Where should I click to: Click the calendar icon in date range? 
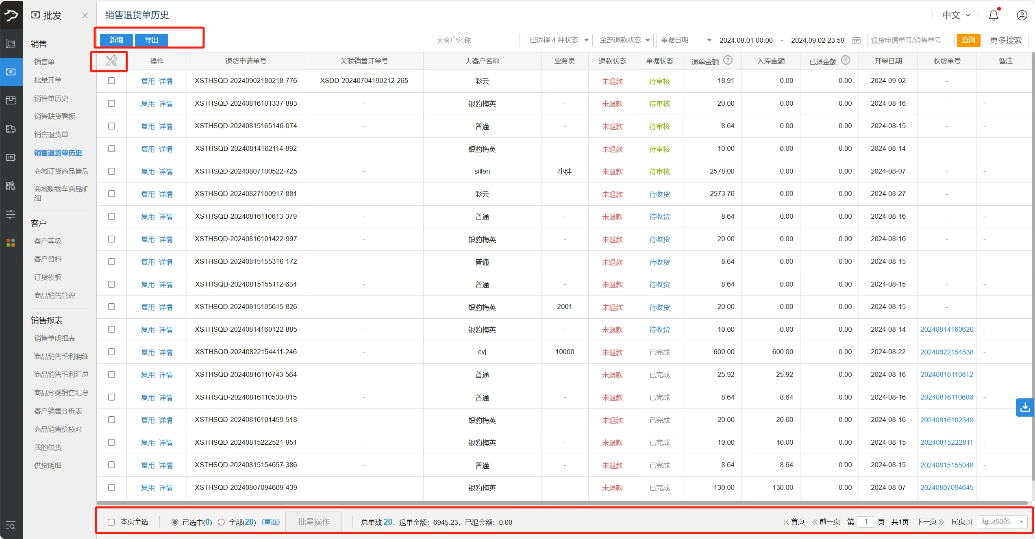tap(856, 40)
